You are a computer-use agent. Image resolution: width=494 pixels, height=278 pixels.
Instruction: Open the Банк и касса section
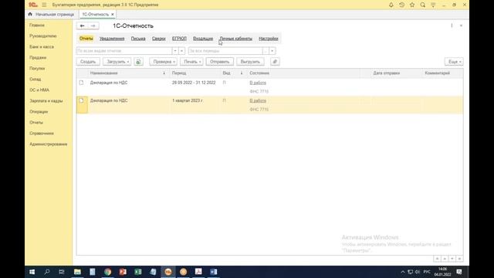tap(42, 46)
